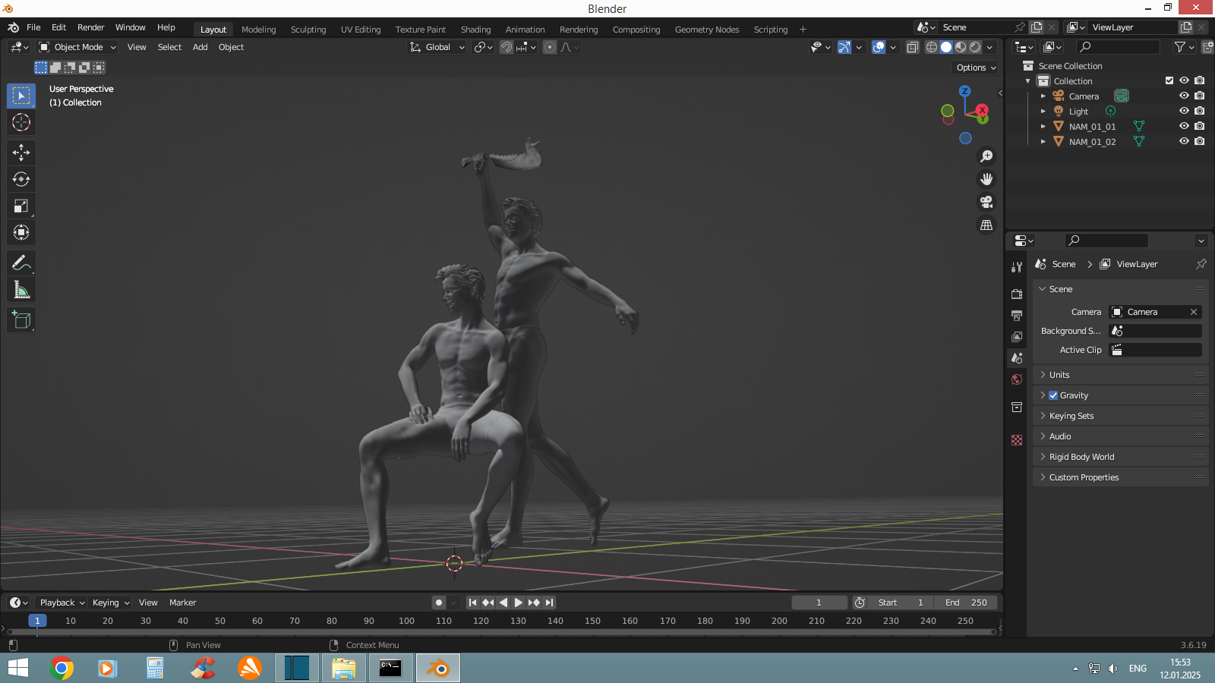Open the View Layer properties tab
1215x683 pixels.
click(1017, 336)
